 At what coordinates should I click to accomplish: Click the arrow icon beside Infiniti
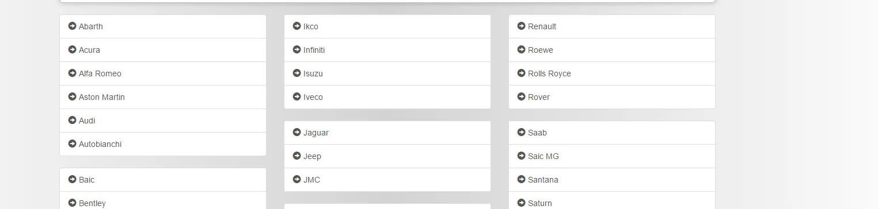pyautogui.click(x=297, y=49)
